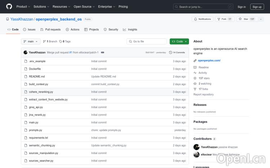
Task: Click the eltociear contributor avatar
Action: click(x=197, y=155)
